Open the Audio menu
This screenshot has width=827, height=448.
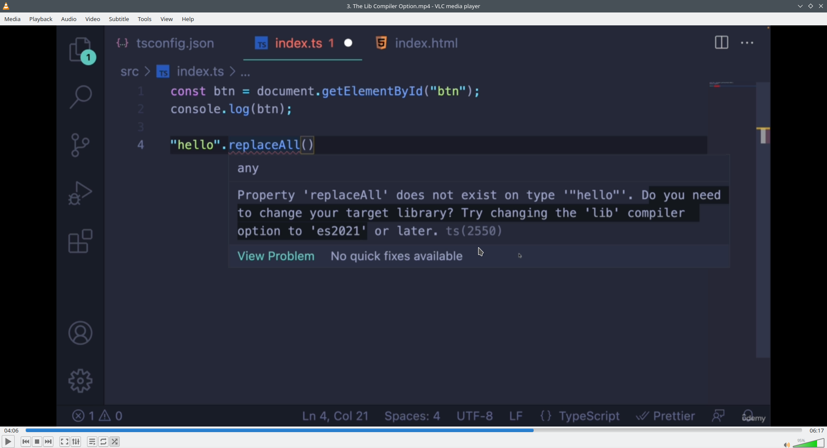68,19
